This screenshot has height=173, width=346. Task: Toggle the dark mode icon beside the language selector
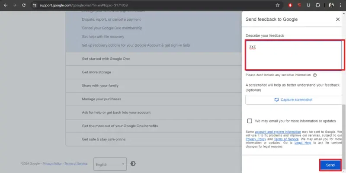(133, 163)
